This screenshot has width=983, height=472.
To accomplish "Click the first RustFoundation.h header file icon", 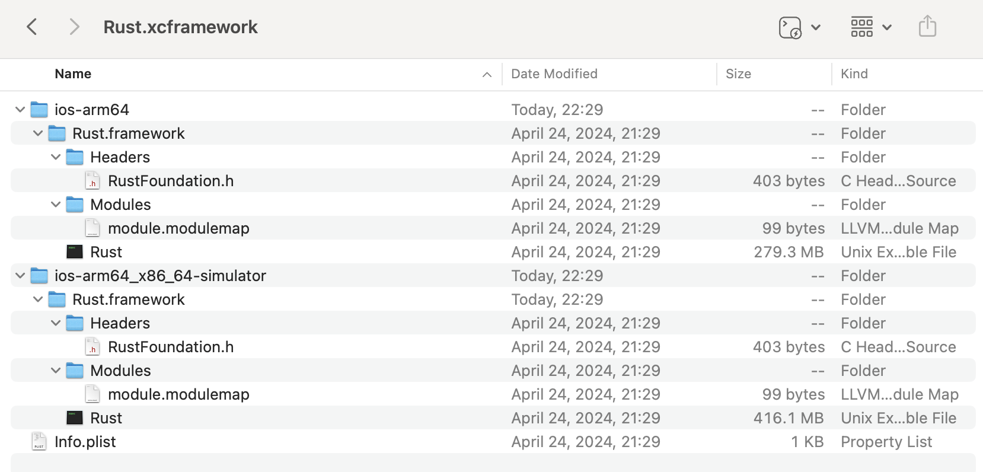I will [92, 181].
